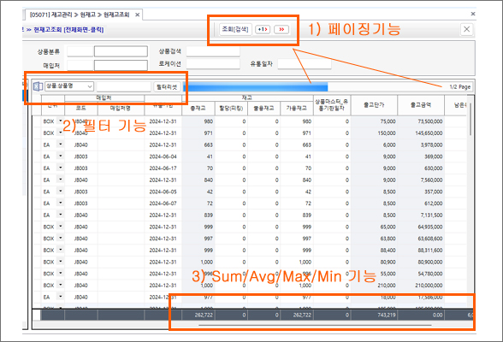Open unit dropdown in row with 총재고 980
Viewport: 503px width, 342px height.
coord(60,121)
